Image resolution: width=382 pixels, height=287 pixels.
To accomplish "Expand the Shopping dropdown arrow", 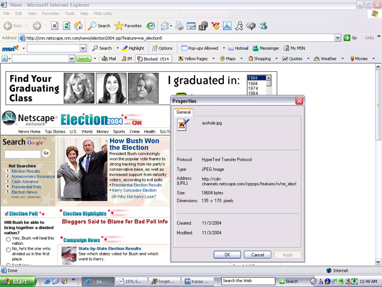I will coord(276,59).
